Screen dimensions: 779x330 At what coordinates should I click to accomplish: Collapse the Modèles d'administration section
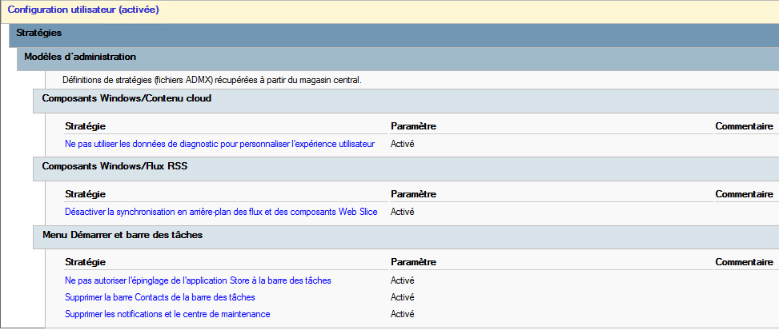click(80, 57)
